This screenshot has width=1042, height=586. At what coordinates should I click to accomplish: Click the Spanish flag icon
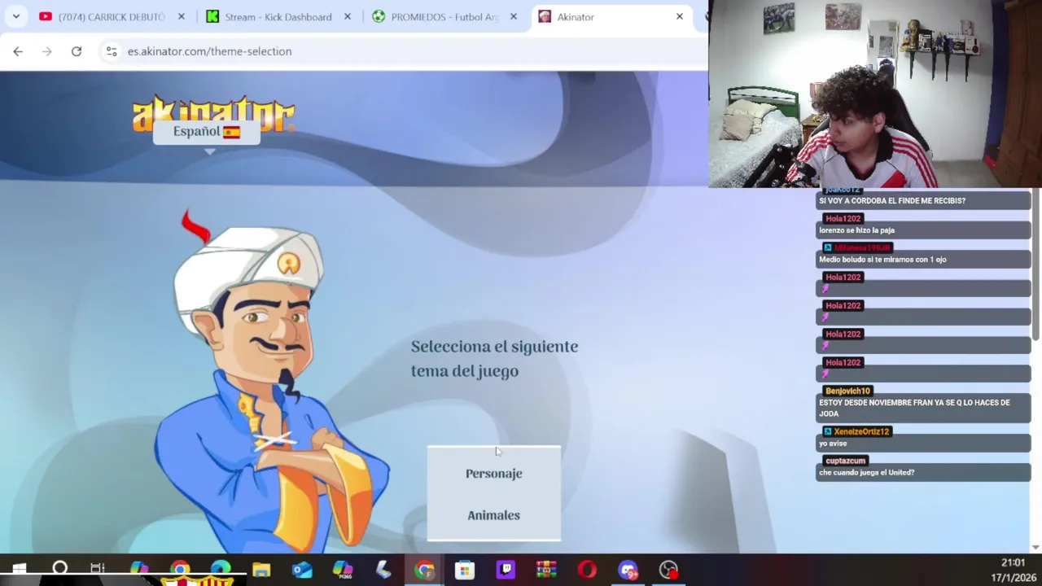point(232,132)
